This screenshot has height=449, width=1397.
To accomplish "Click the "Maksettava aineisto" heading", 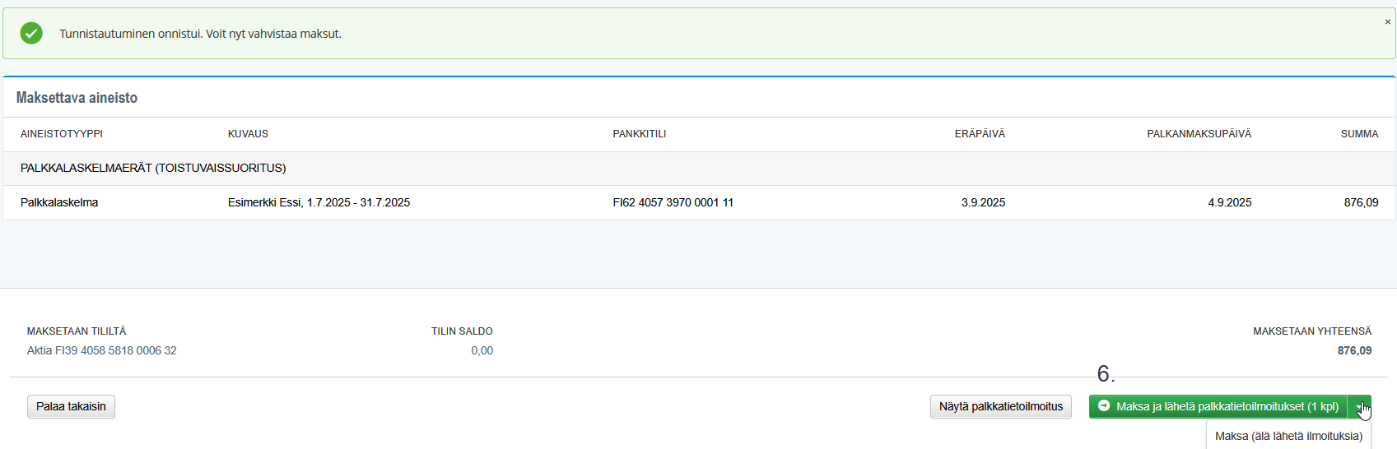I will pyautogui.click(x=77, y=98).
